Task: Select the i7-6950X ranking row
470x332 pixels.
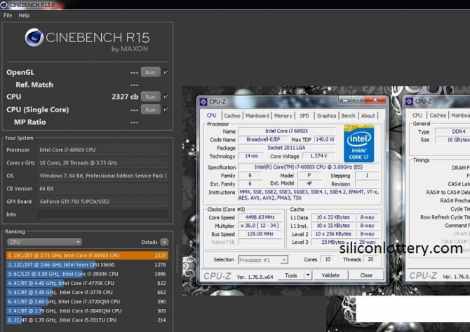Action: (x=87, y=256)
